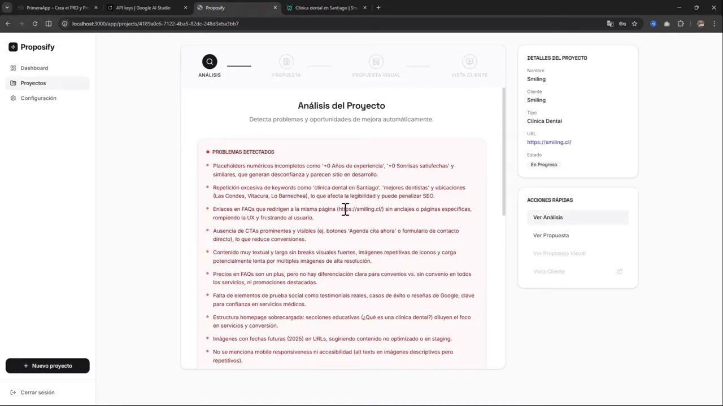This screenshot has height=406, width=723.
Task: Open the browser extensions puzzle menu
Action: pos(681,24)
